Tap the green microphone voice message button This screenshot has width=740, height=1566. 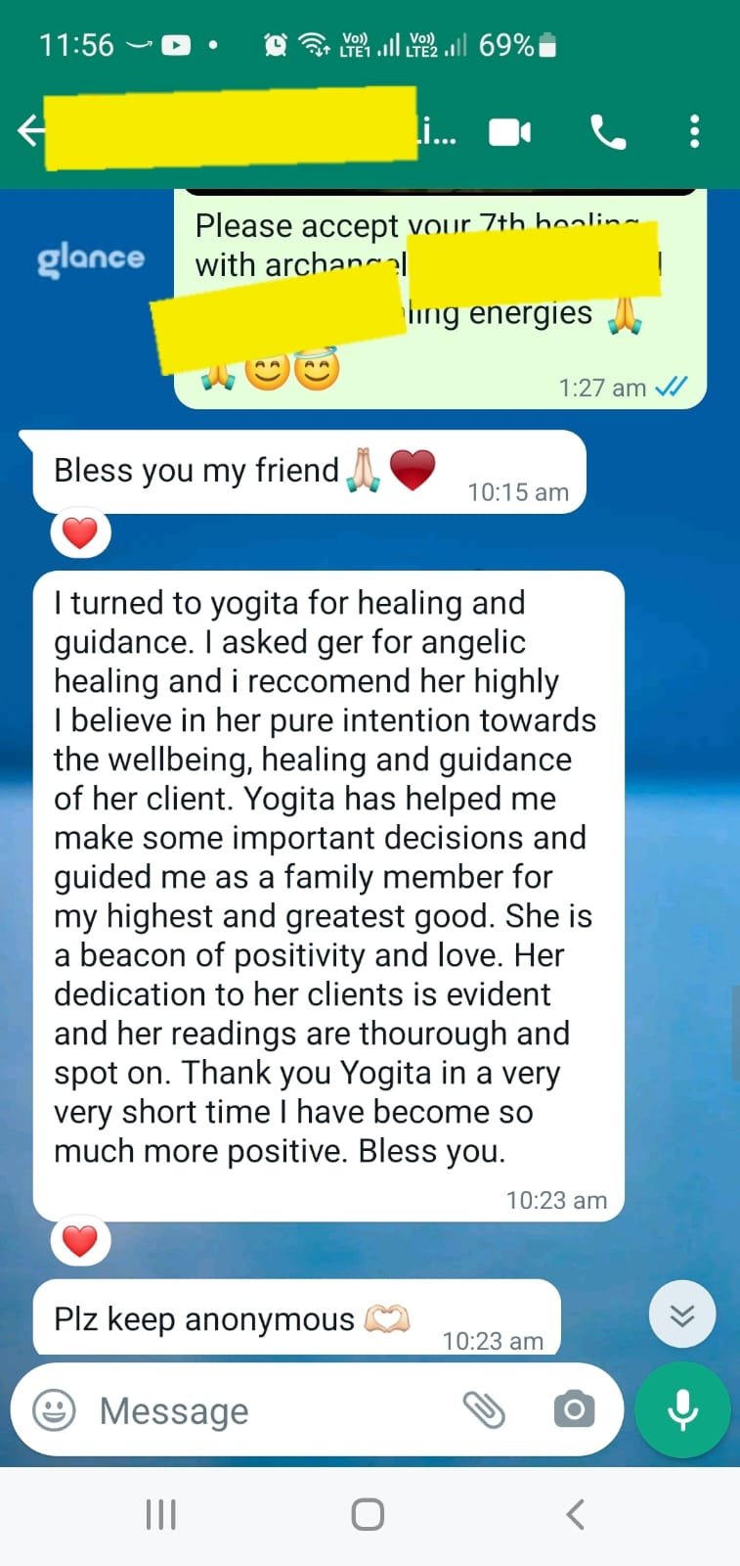(x=682, y=1409)
